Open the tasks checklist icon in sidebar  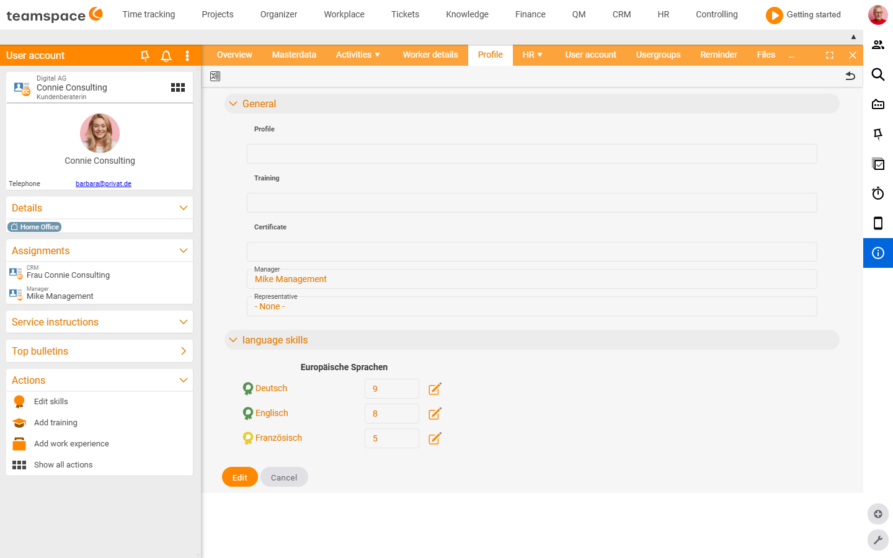878,164
